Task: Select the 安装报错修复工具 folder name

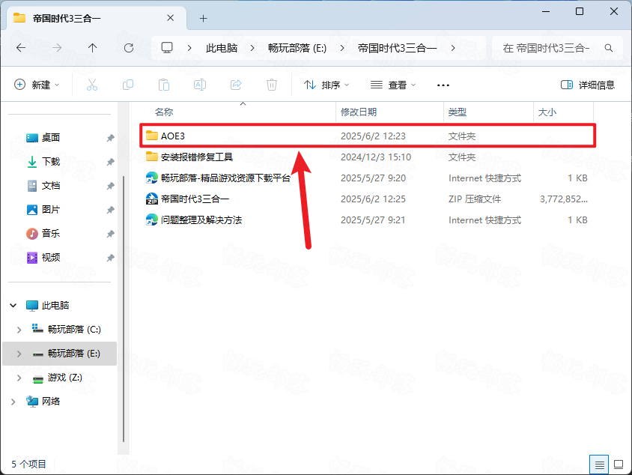Action: point(197,157)
